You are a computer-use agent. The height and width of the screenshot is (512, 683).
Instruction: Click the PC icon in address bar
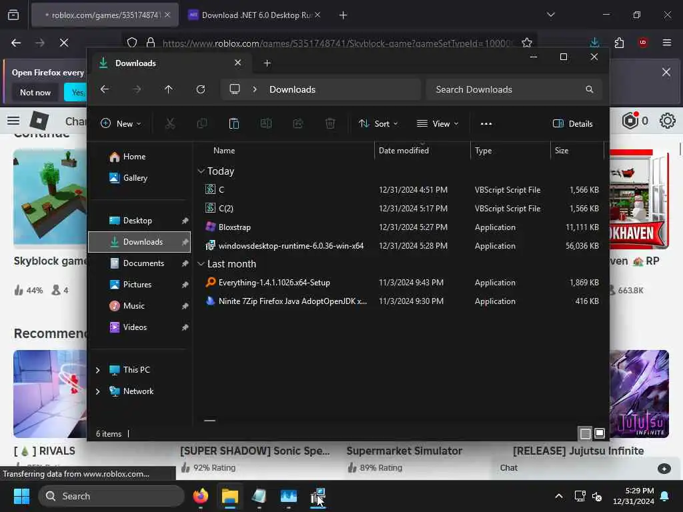(x=235, y=89)
